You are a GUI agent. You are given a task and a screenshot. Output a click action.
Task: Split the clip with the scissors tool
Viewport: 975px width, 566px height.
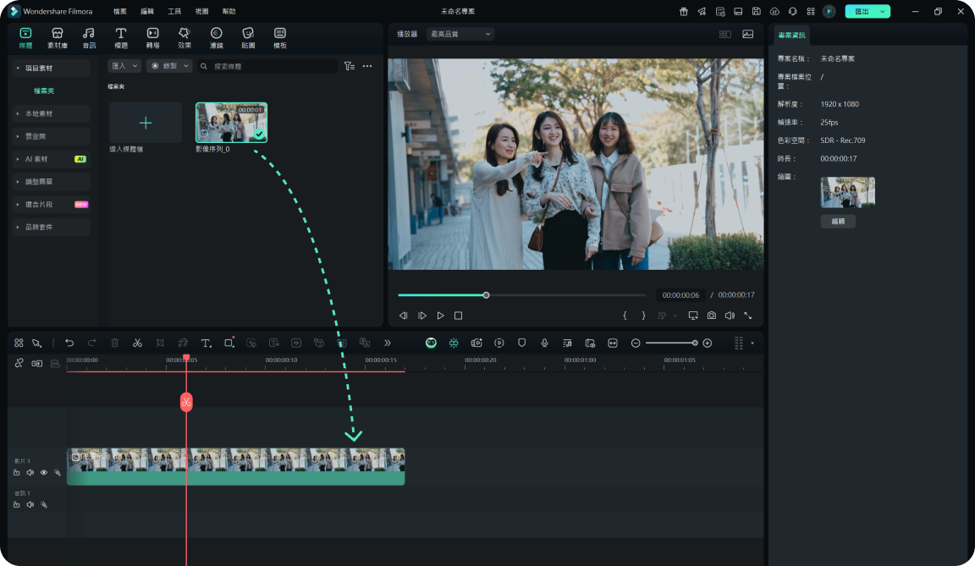(137, 343)
